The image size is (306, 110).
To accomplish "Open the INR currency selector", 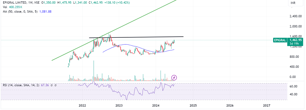I will (x=293, y=3).
